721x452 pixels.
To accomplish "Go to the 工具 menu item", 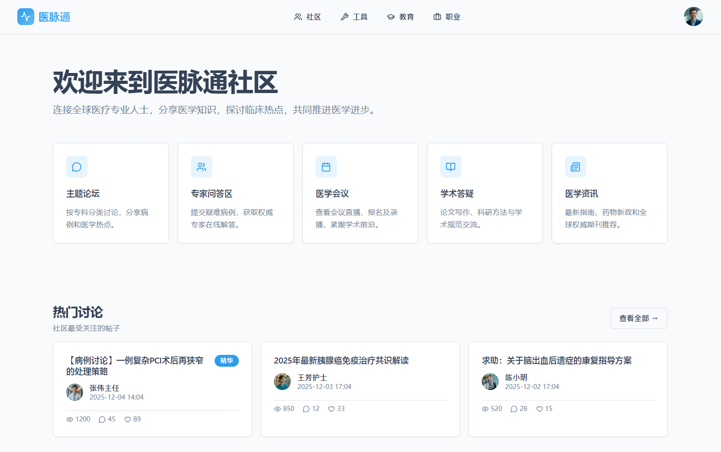I will tap(354, 17).
